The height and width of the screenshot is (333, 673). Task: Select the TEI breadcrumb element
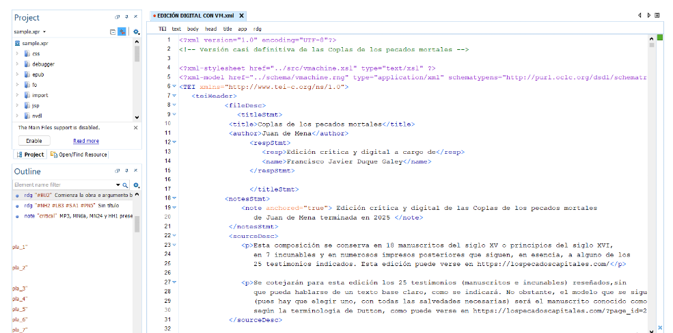162,29
